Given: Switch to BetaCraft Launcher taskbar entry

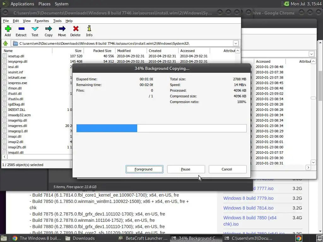Looking at the screenshot, I should [x=144, y=238].
